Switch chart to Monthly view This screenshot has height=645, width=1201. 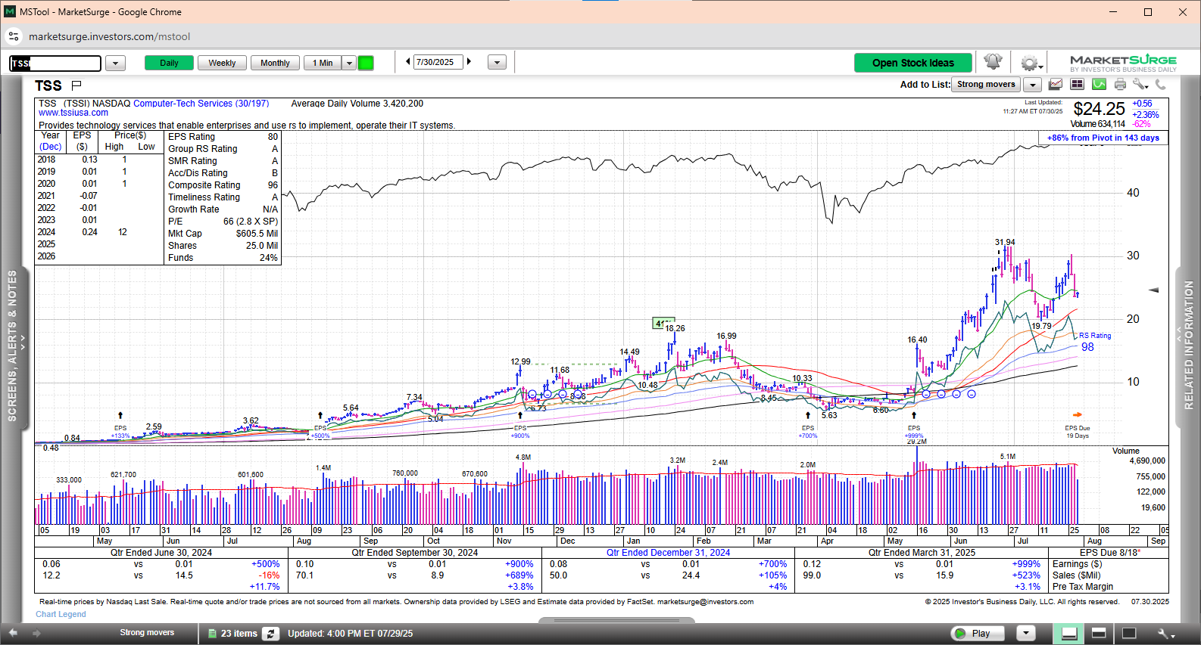[x=275, y=63]
